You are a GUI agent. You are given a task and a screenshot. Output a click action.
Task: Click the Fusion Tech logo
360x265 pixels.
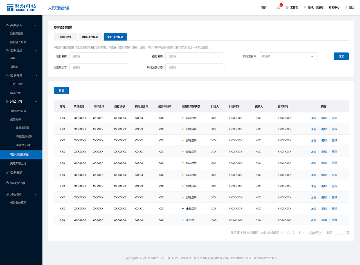21,8
